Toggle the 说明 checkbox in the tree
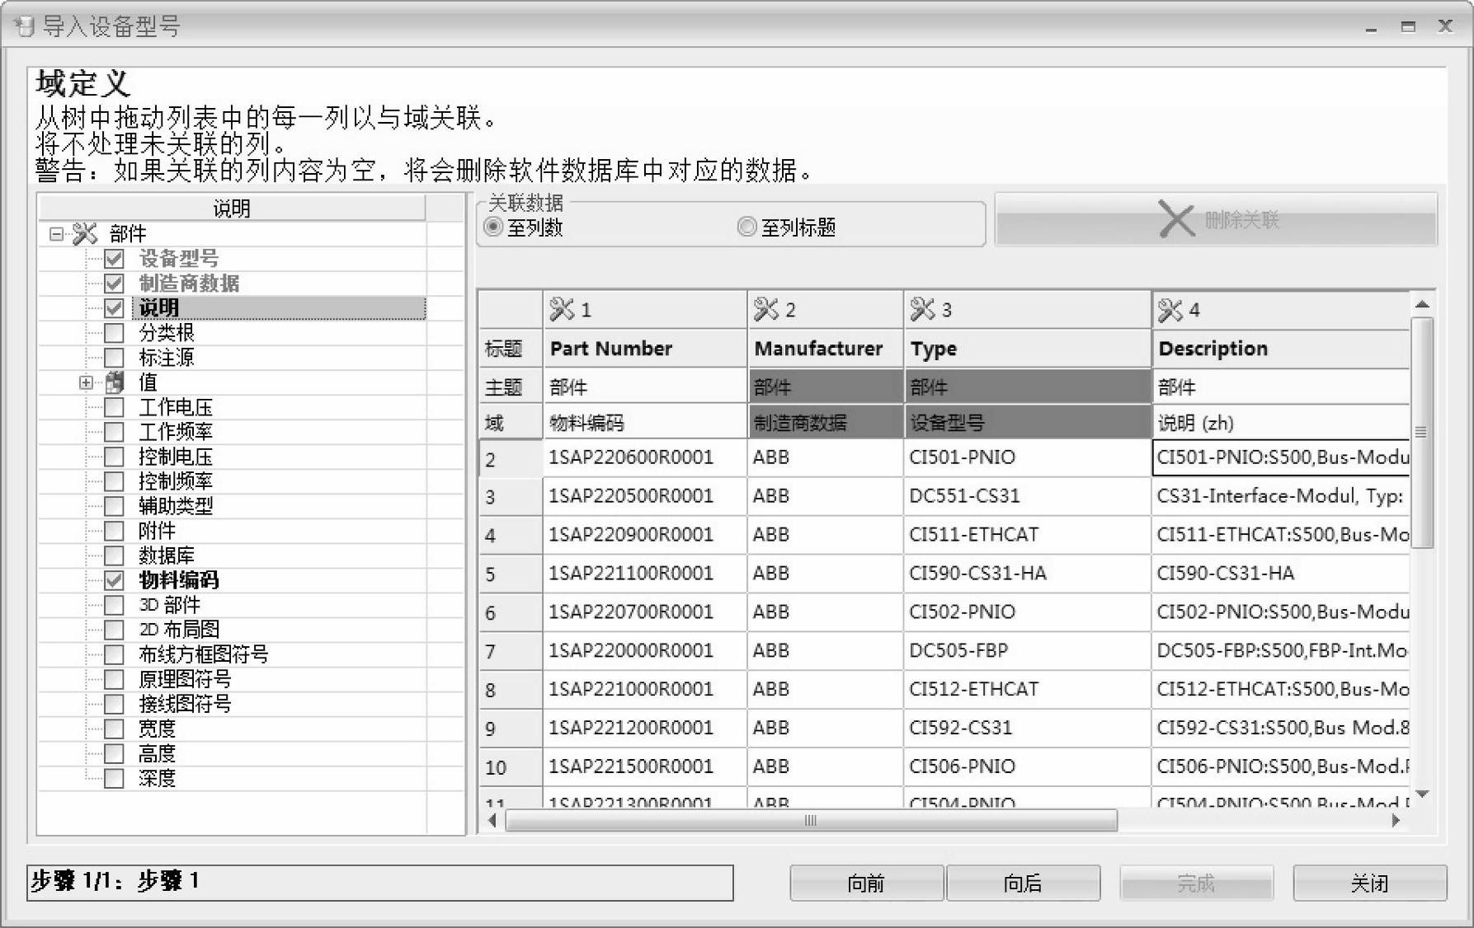Image resolution: width=1474 pixels, height=928 pixels. (x=114, y=308)
